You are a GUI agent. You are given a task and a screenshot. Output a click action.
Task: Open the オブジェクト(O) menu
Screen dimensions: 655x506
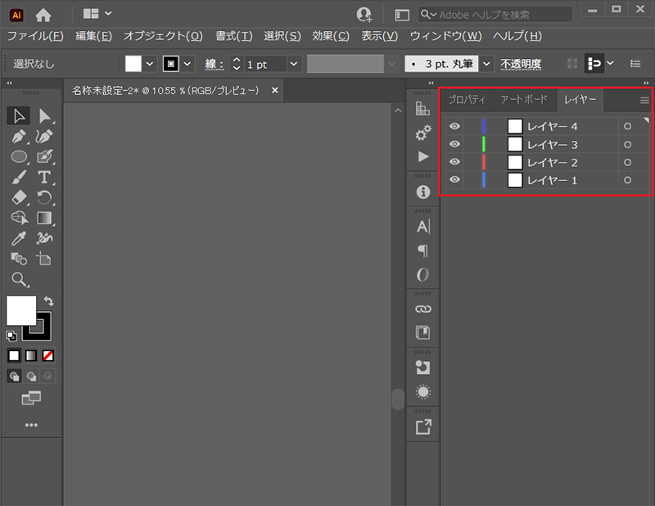[163, 36]
